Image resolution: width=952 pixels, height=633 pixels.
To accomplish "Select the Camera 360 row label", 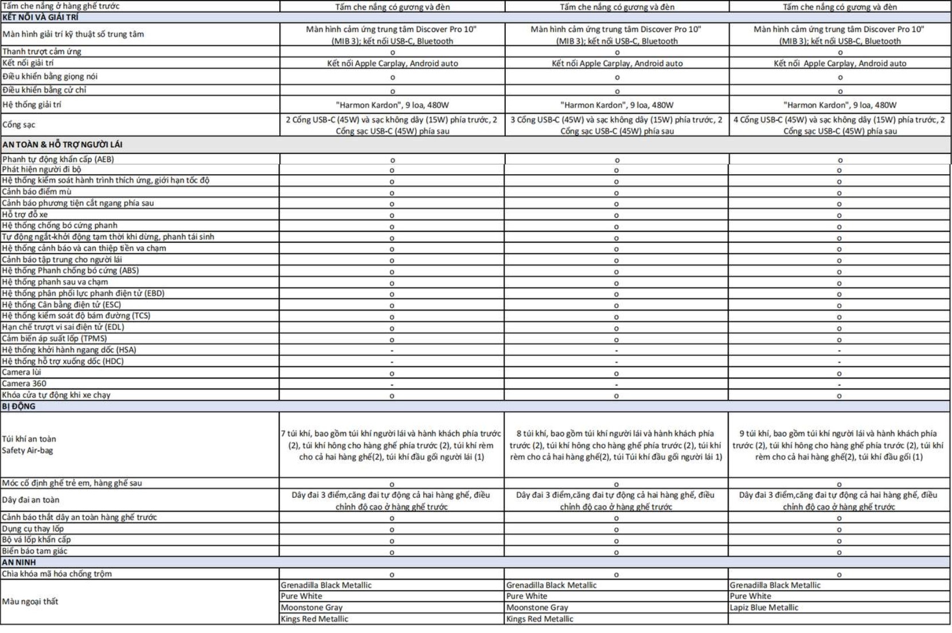I will (x=24, y=383).
